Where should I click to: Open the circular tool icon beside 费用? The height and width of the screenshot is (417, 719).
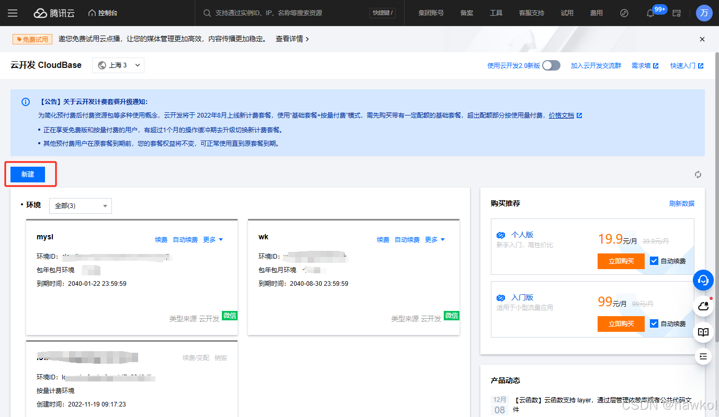pyautogui.click(x=624, y=13)
